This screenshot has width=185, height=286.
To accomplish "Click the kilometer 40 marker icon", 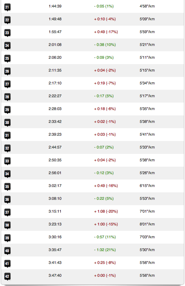I will pos(7,251).
